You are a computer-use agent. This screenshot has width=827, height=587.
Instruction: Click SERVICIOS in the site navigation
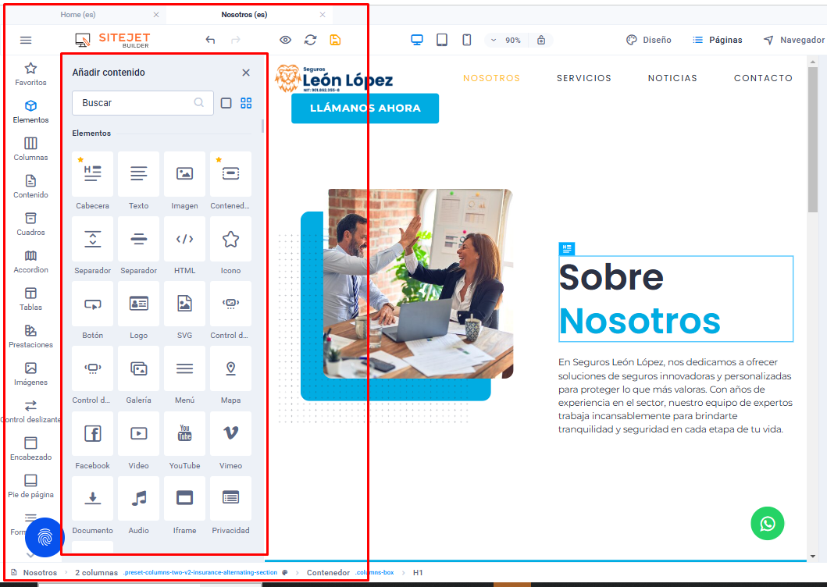tap(583, 78)
